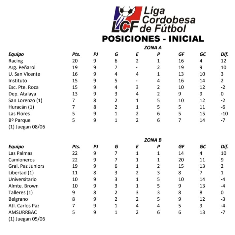
Task: Select the Universitario team name
Action: (x=22, y=179)
